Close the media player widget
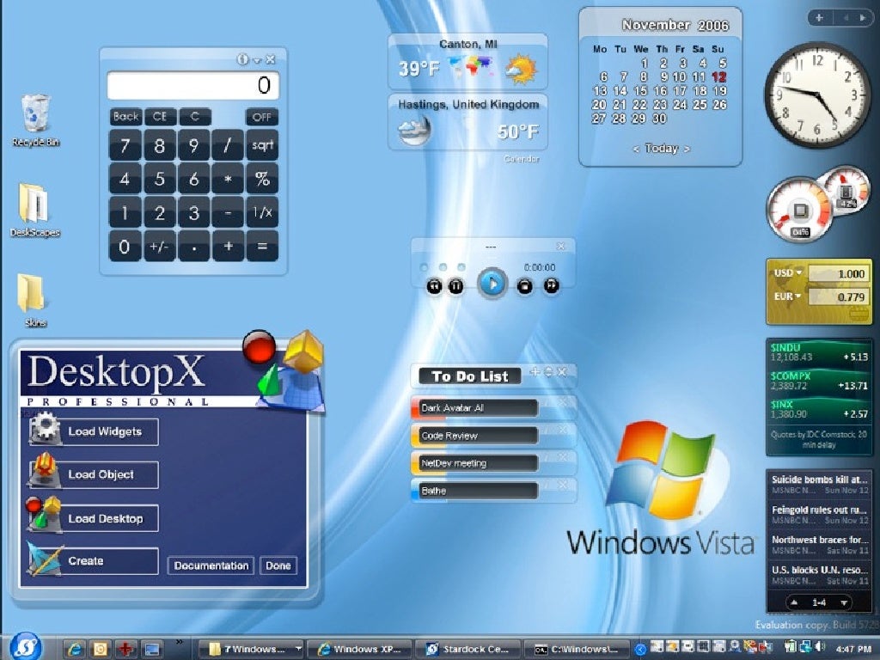This screenshot has width=880, height=660. click(x=560, y=247)
